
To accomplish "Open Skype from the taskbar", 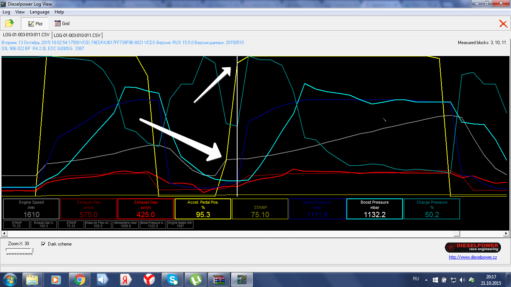I will [172, 280].
